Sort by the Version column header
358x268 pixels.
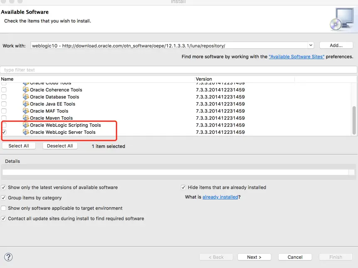pos(245,79)
